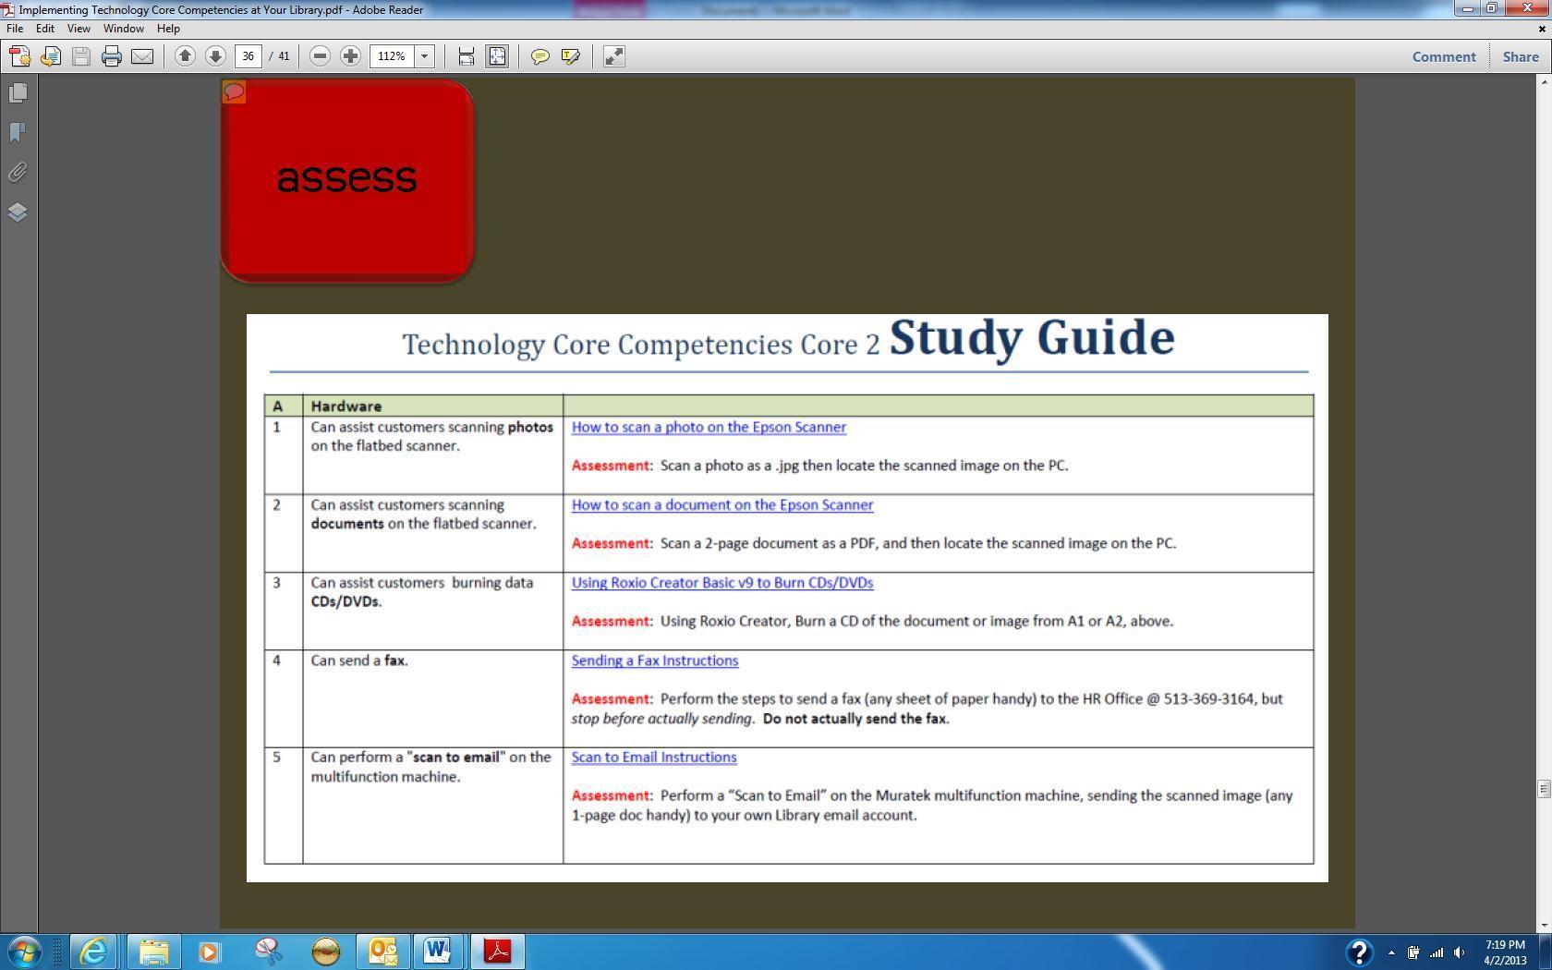Click the fit width scrolling icon
The width and height of the screenshot is (1552, 970).
467,56
